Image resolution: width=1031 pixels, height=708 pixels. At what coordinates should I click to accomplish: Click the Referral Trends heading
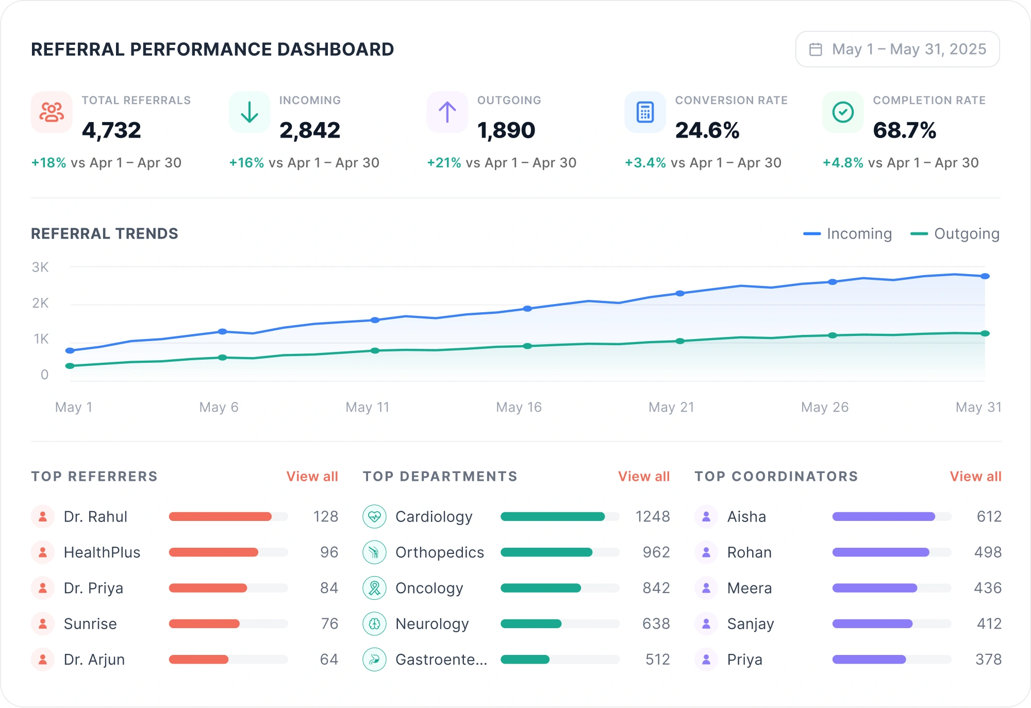pos(105,234)
